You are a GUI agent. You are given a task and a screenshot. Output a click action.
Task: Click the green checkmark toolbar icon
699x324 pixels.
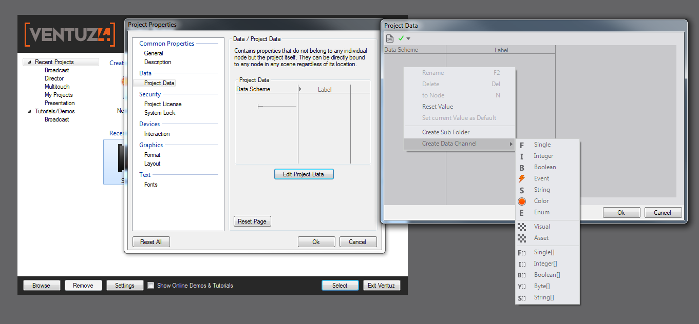(401, 38)
